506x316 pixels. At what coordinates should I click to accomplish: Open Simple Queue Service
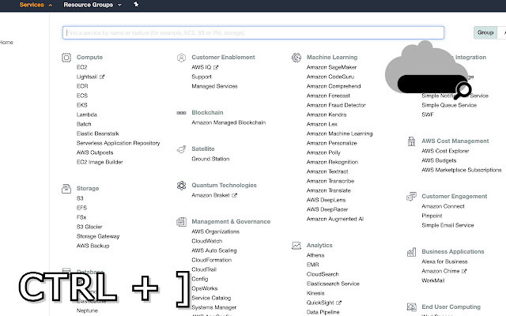(449, 105)
